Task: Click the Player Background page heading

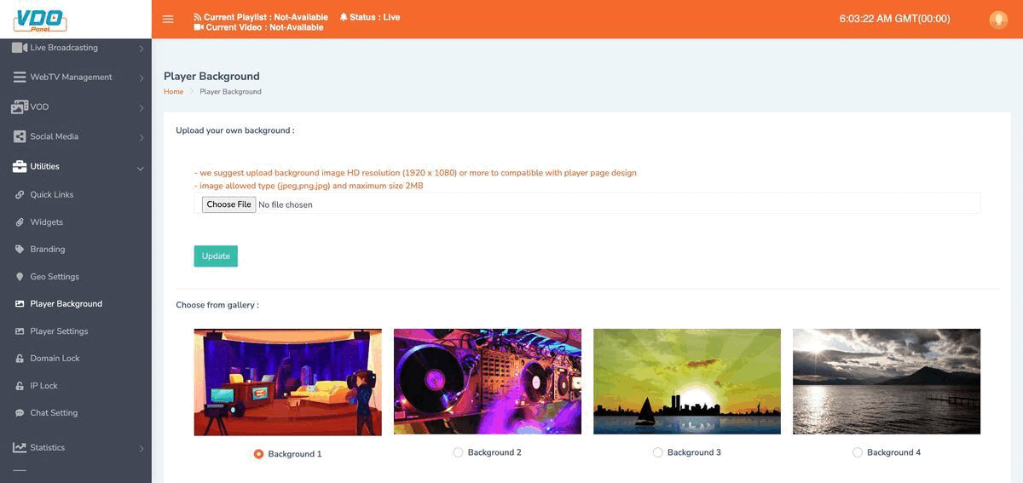Action: [x=211, y=76]
